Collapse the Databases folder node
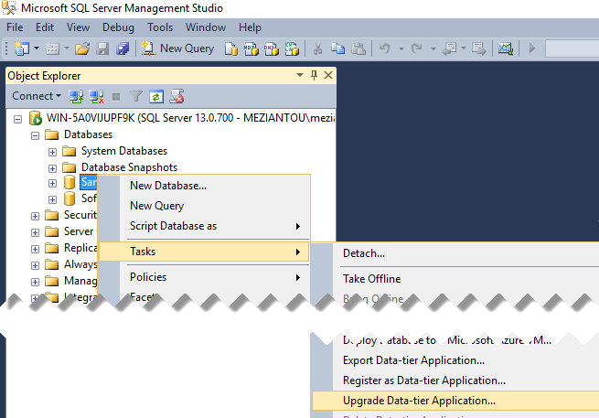599x418 pixels. 37,134
